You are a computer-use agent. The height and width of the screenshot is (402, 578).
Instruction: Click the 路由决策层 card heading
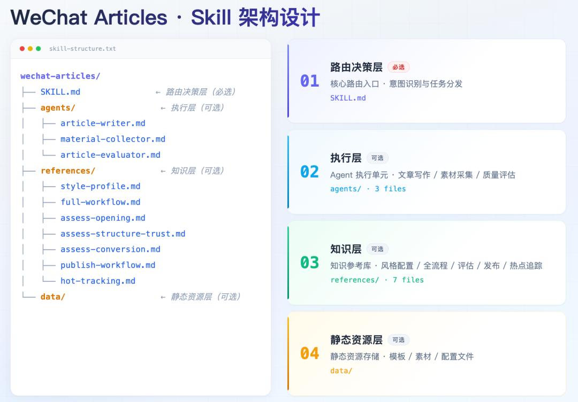pos(356,67)
